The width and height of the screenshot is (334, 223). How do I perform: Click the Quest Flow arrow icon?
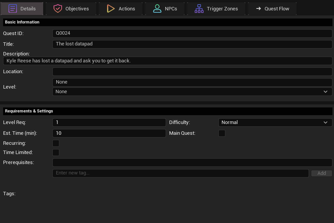[258, 9]
